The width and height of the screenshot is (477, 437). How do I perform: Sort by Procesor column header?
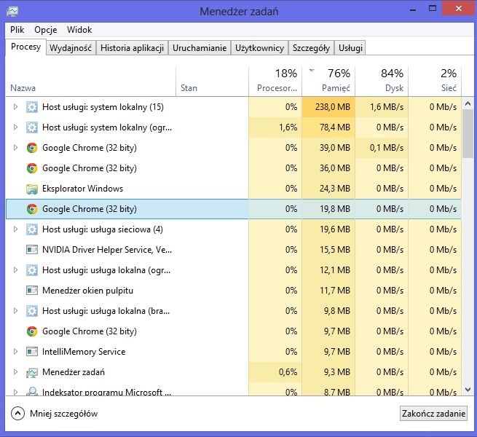[275, 82]
